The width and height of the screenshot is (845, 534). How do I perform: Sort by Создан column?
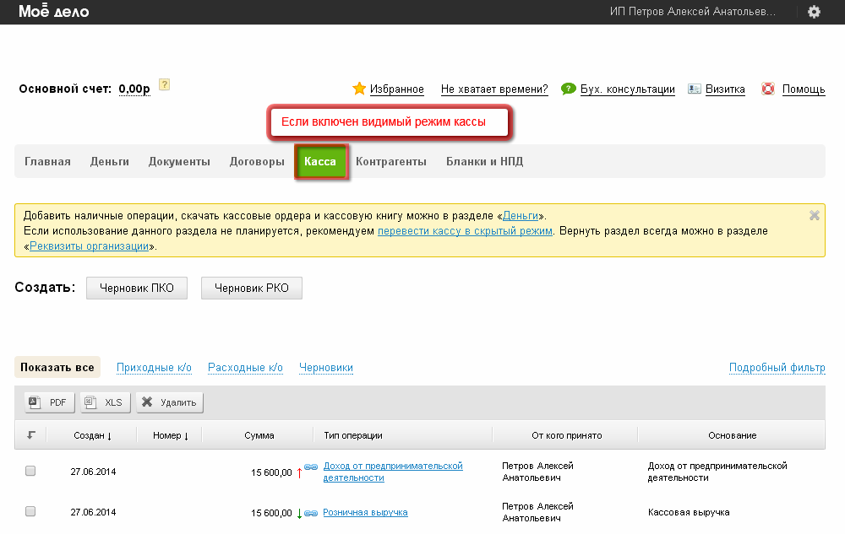tap(92, 435)
